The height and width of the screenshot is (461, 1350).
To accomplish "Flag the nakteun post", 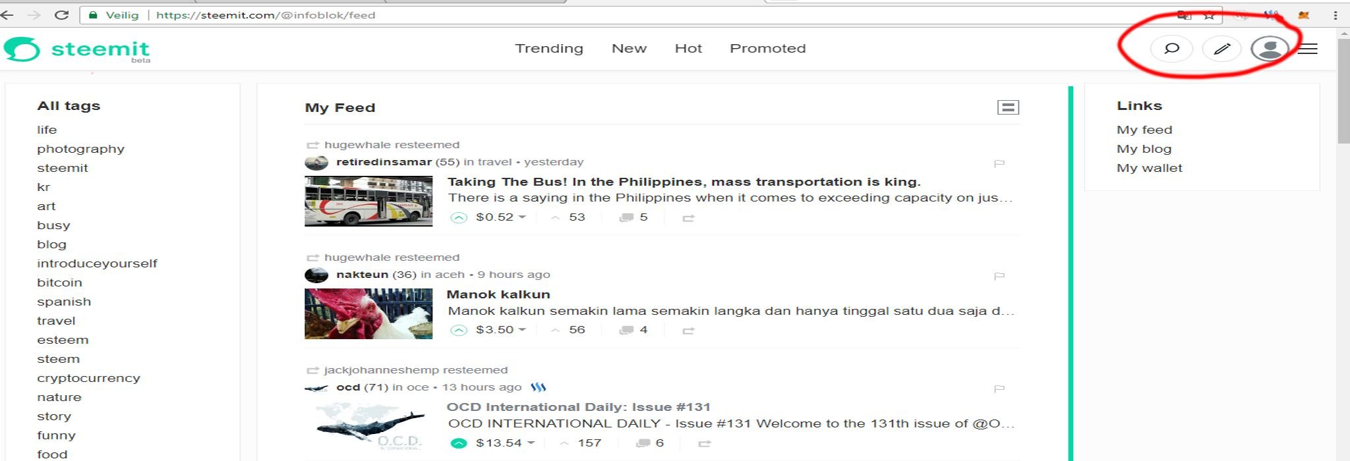I will (x=999, y=276).
